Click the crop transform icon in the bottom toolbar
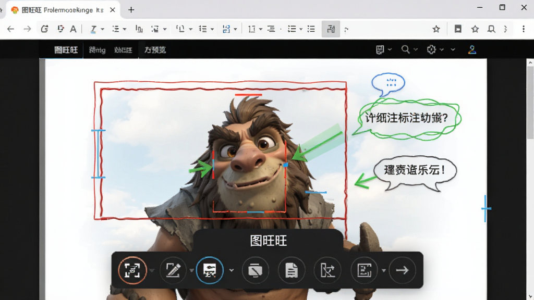 point(327,270)
